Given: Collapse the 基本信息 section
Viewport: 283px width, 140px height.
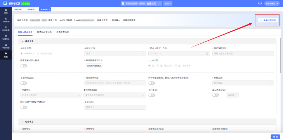Looking at the screenshot, I should pos(23,41).
